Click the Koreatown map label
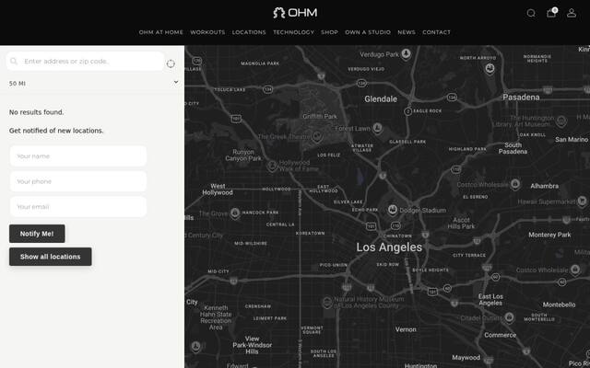 click(310, 233)
